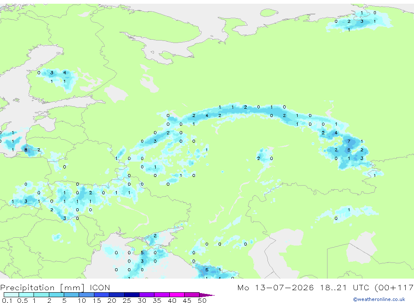Choose the magenta swatch between 40 and 45
The width and height of the screenshot is (414, 303).
(x=177, y=295)
